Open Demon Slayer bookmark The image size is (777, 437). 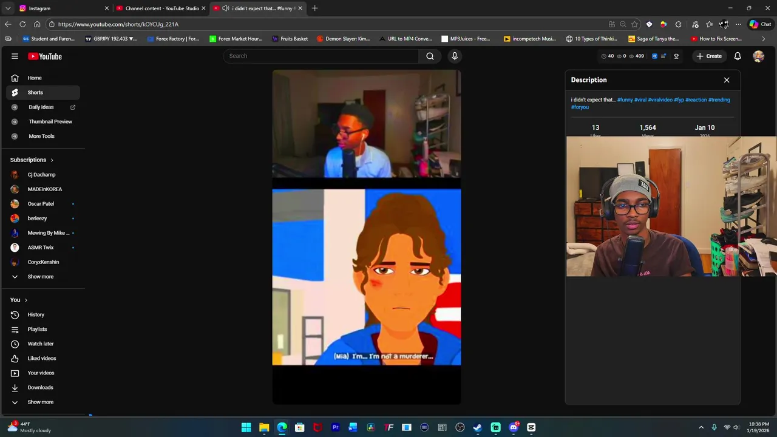tap(343, 39)
